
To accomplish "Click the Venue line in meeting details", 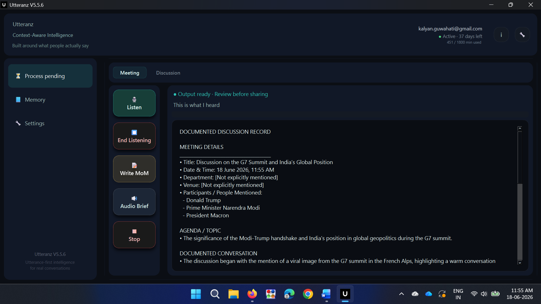I will pyautogui.click(x=221, y=185).
